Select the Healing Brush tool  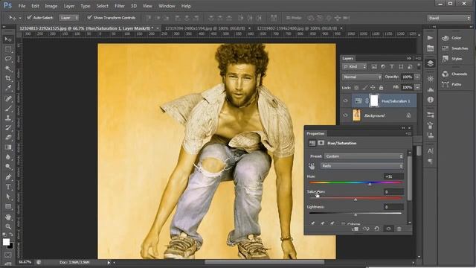tap(8, 98)
